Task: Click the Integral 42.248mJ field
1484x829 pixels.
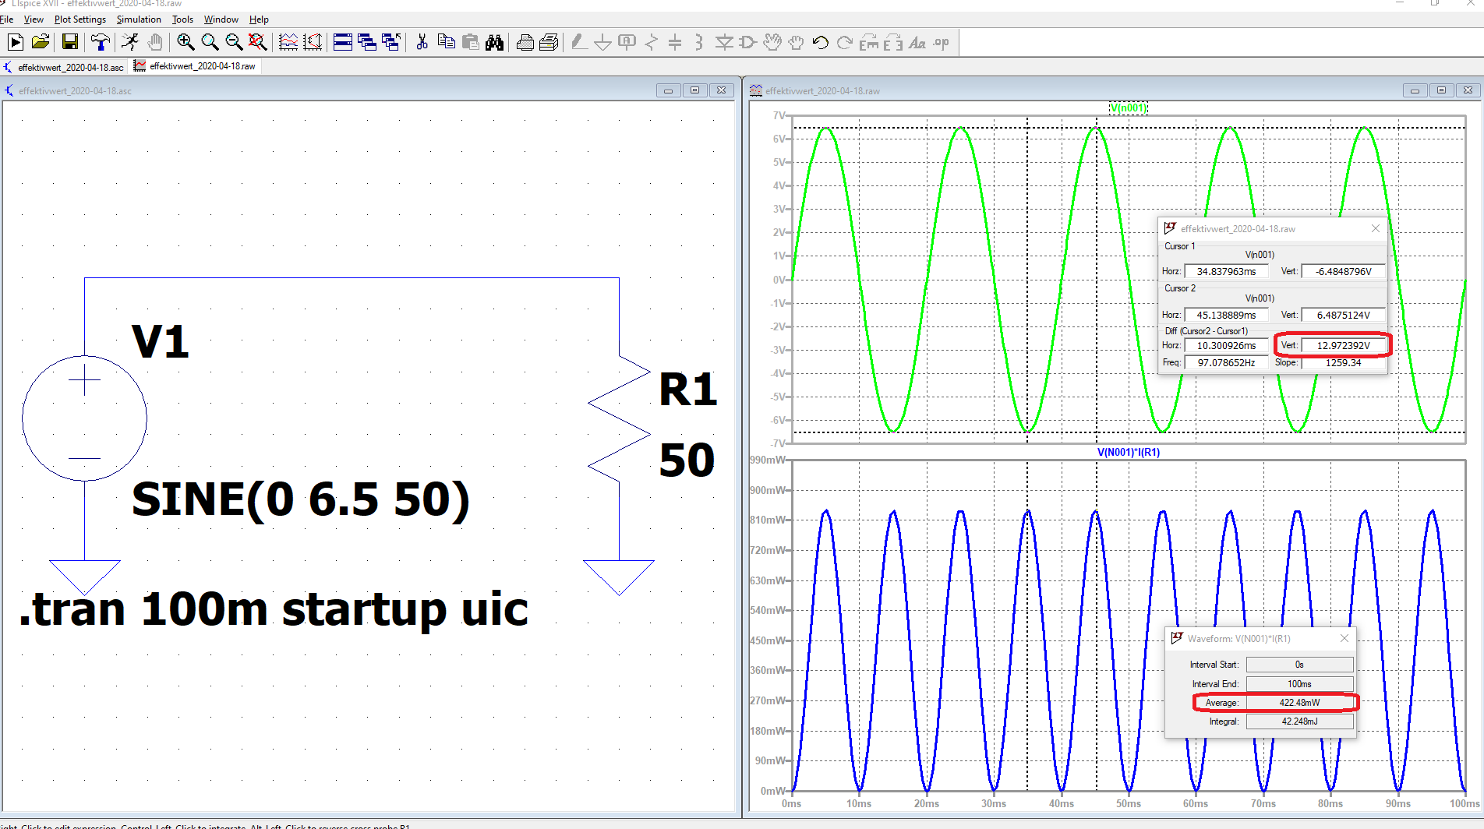Action: 1299,721
